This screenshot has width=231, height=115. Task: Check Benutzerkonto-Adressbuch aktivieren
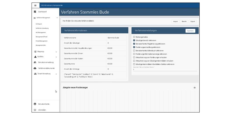(134, 51)
